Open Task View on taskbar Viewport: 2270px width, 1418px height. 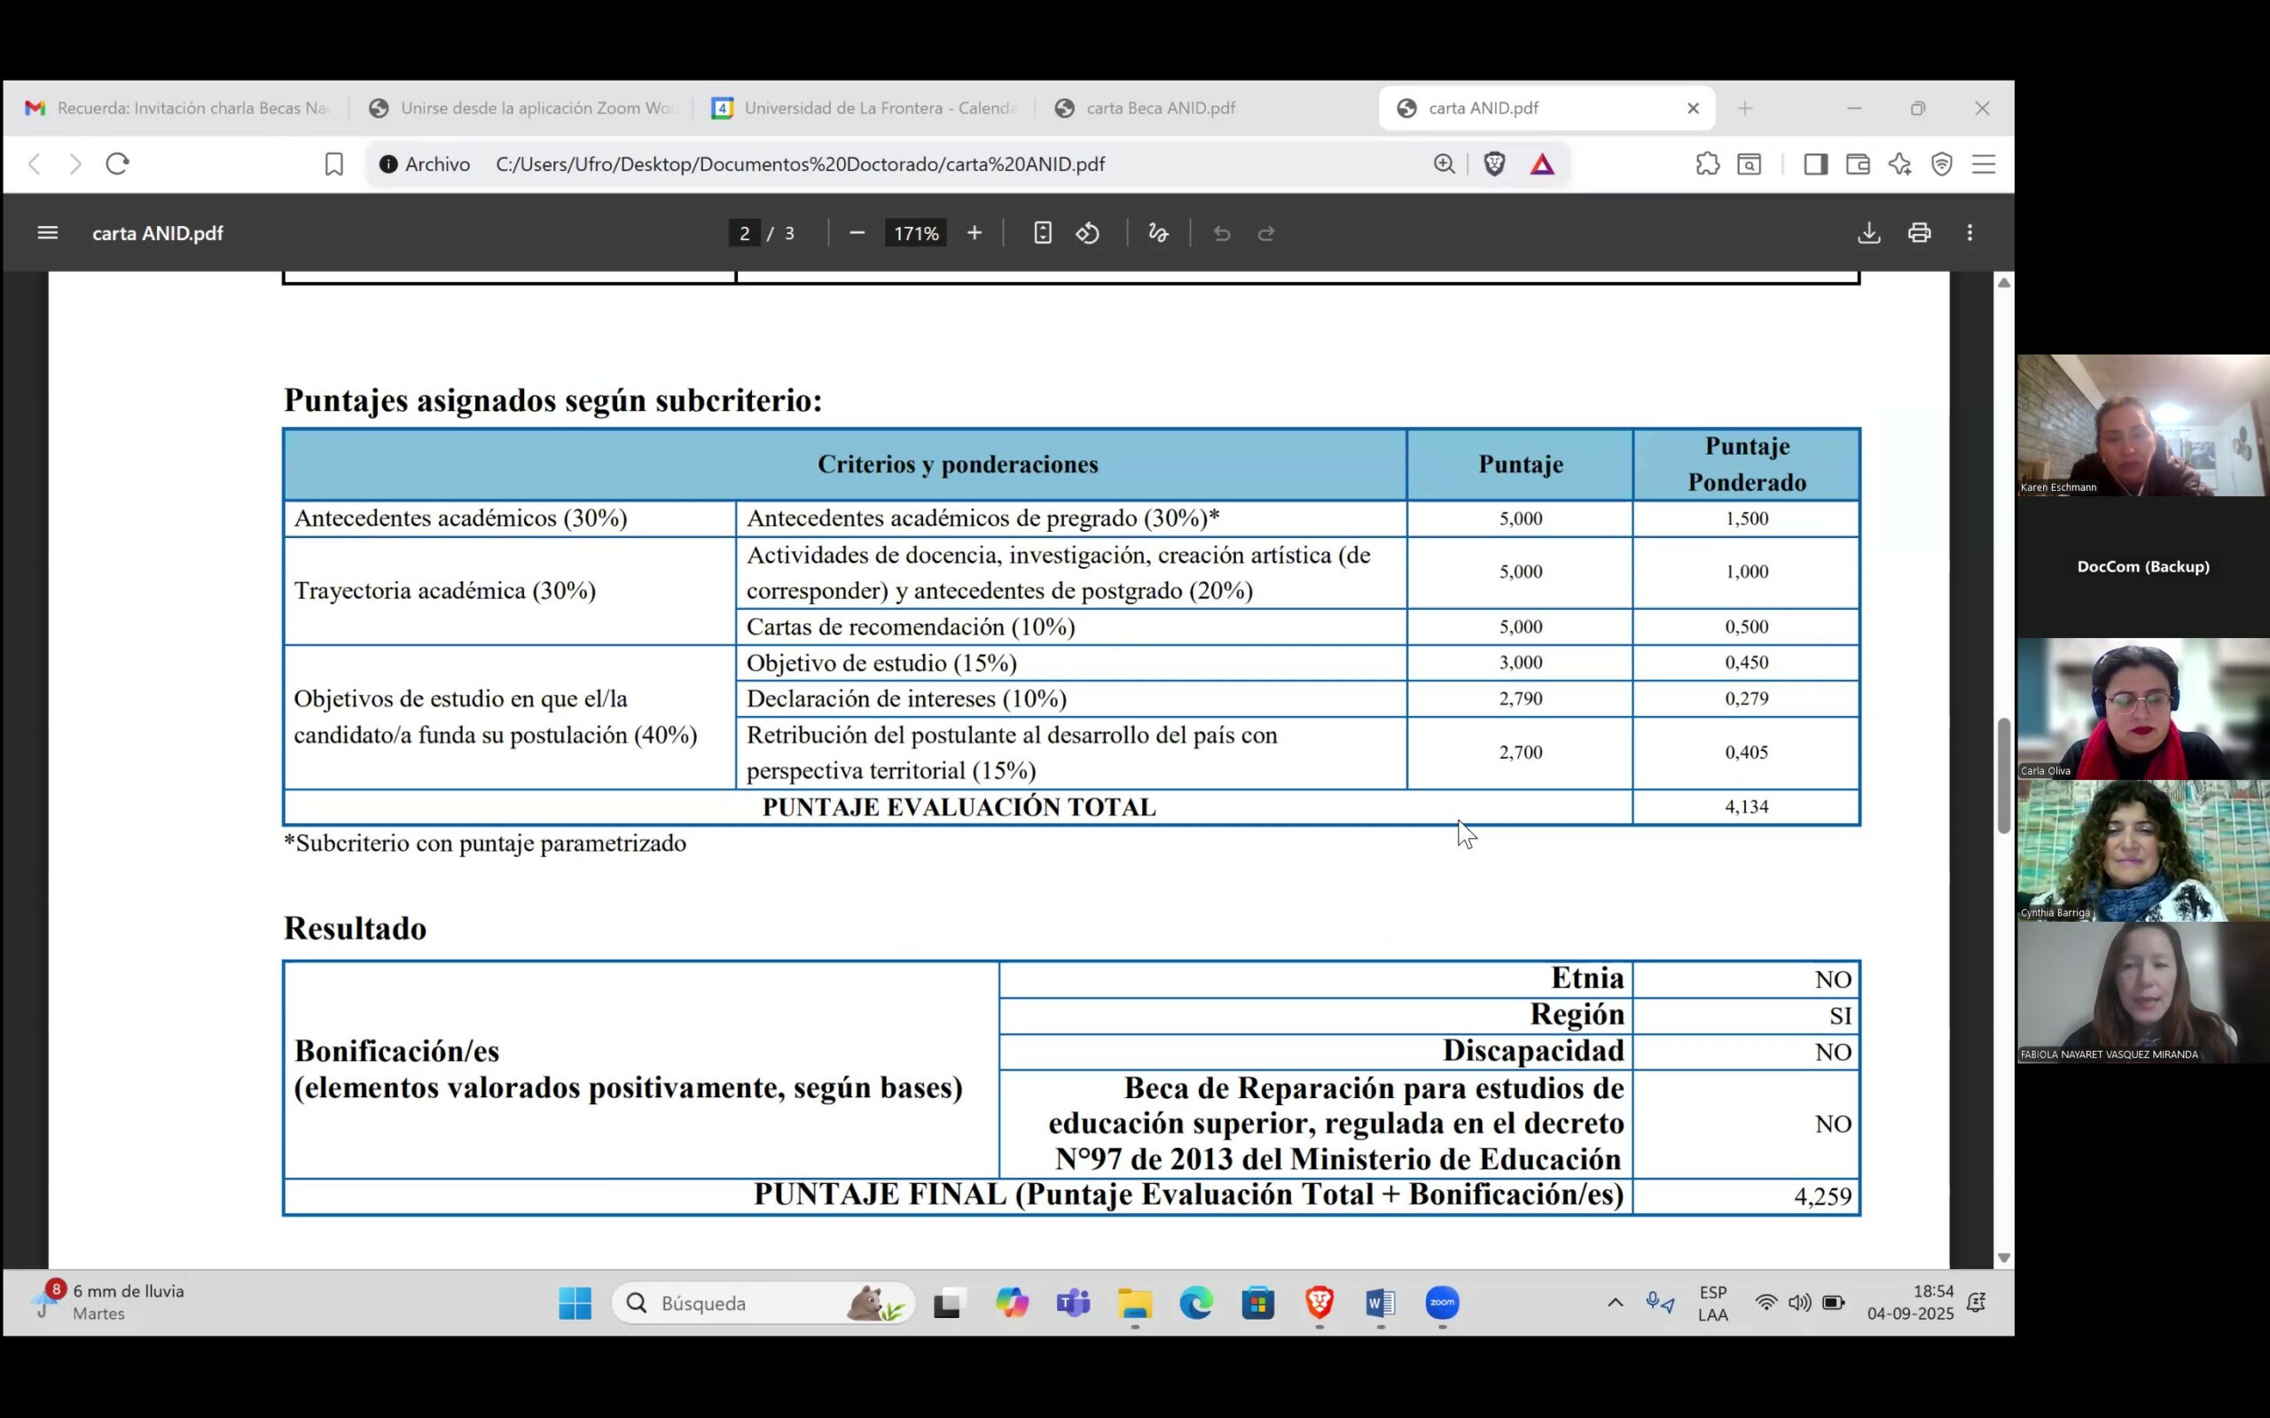point(950,1303)
